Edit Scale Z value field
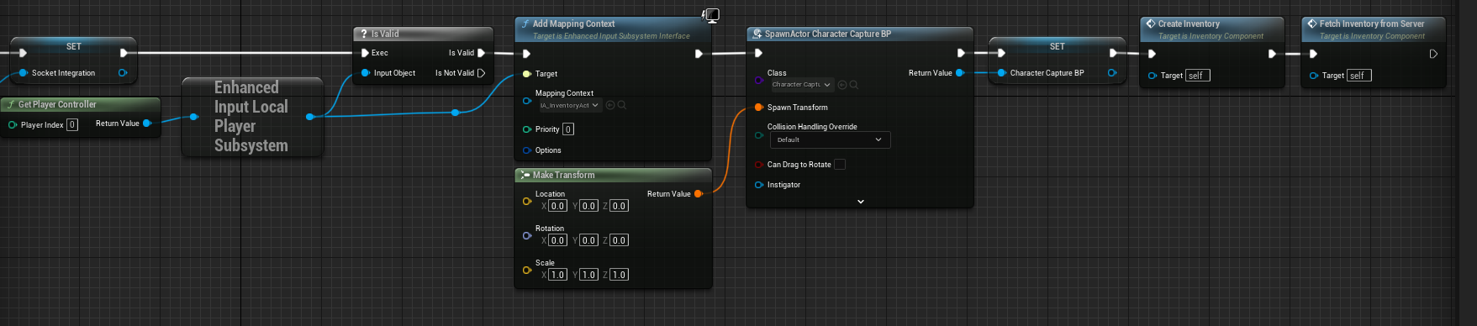 click(x=619, y=275)
